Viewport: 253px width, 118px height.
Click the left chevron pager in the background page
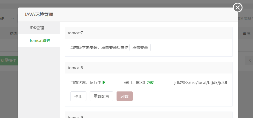(250, 60)
